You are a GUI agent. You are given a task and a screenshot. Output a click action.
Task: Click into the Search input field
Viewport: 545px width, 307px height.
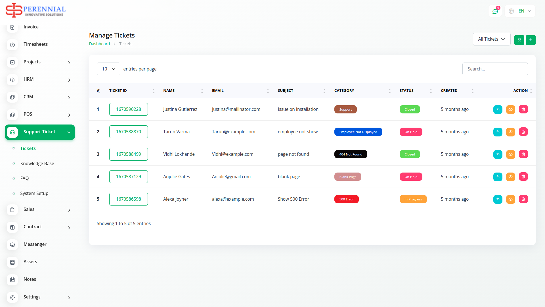[495, 69]
